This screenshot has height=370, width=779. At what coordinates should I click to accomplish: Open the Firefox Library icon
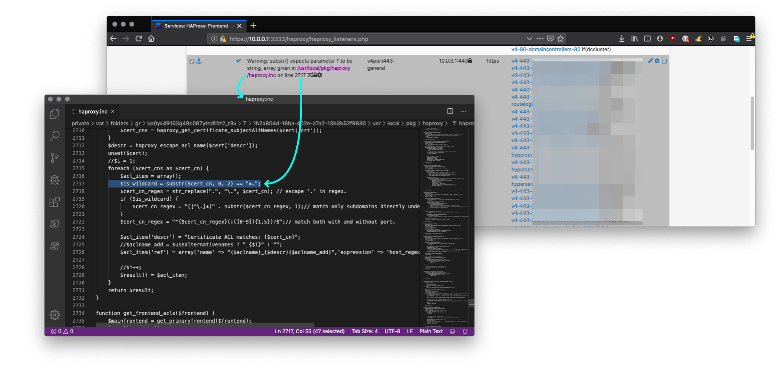pyautogui.click(x=634, y=39)
